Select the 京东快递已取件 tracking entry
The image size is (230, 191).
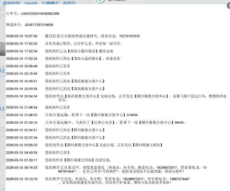click(x=84, y=44)
